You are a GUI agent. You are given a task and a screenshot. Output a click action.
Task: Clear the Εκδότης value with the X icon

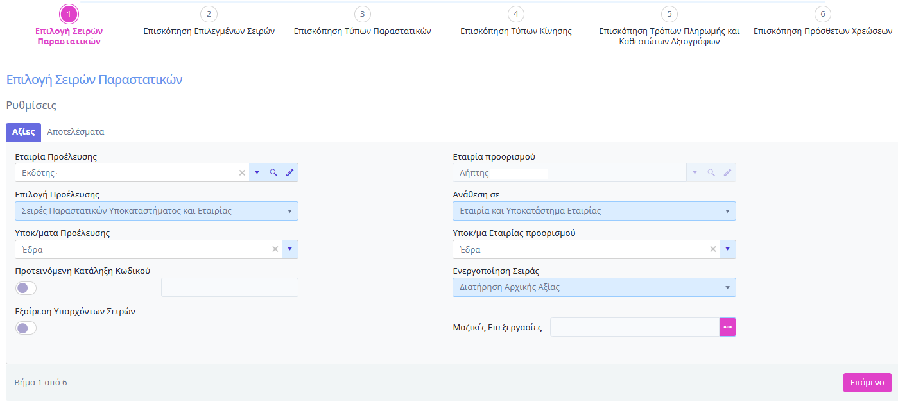[242, 172]
